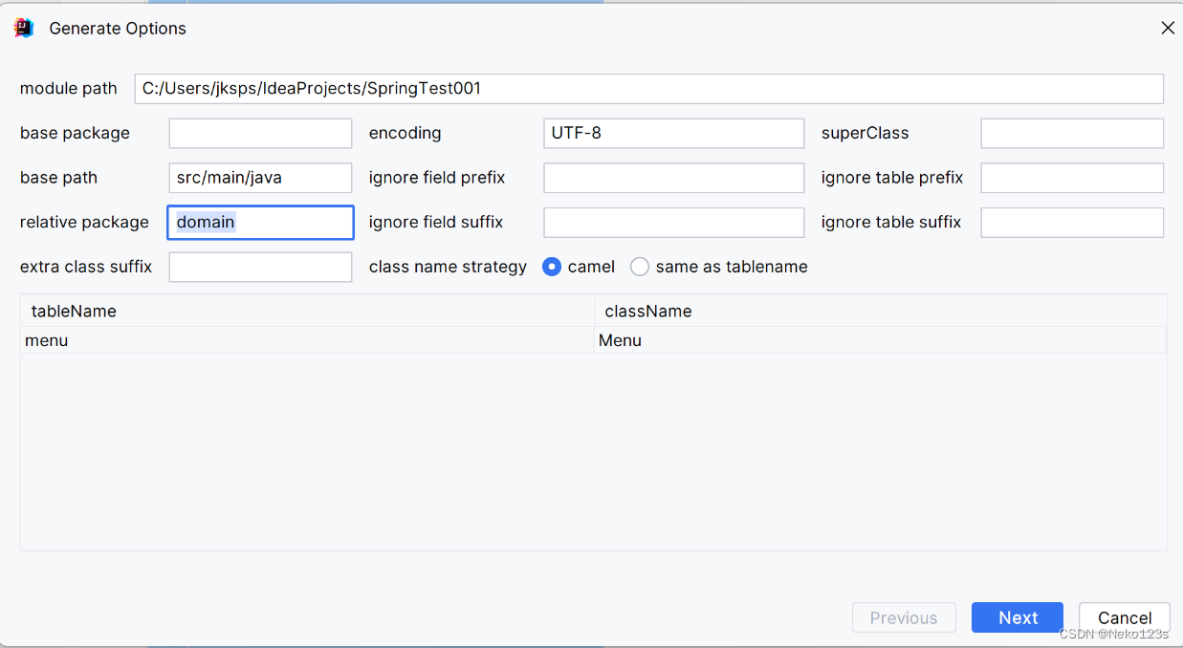Close the Generate Options dialog
Image resolution: width=1183 pixels, height=648 pixels.
[1168, 29]
